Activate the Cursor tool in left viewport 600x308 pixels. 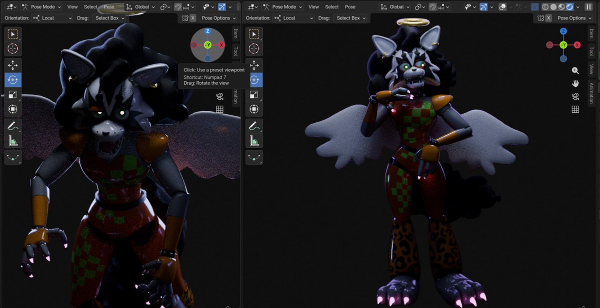pos(13,48)
